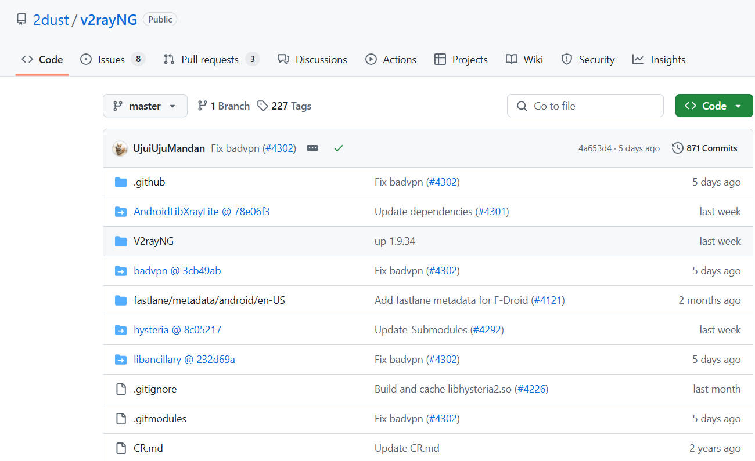The height and width of the screenshot is (461, 755).
Task: Click the Go to file search field
Action: pos(585,106)
